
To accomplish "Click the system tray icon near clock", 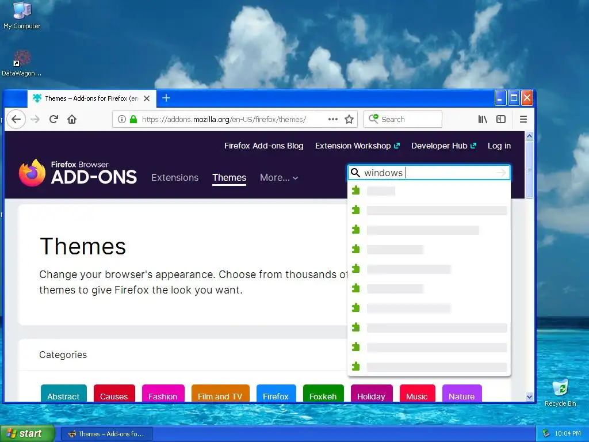I will pos(546,433).
